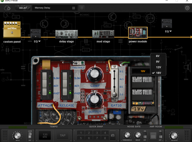Open the ToneCloud cloud icon

coord(7,8)
